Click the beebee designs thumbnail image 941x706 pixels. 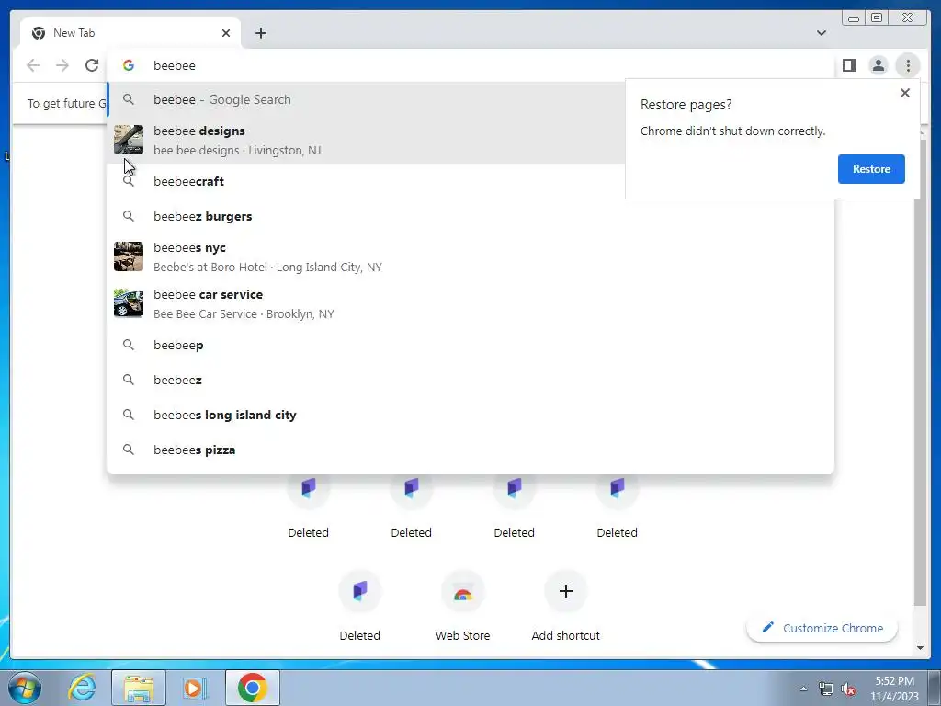(x=129, y=140)
